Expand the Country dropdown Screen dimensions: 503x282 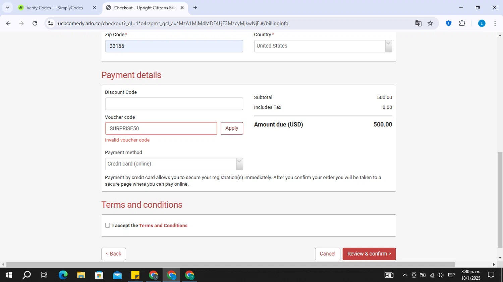(323, 46)
